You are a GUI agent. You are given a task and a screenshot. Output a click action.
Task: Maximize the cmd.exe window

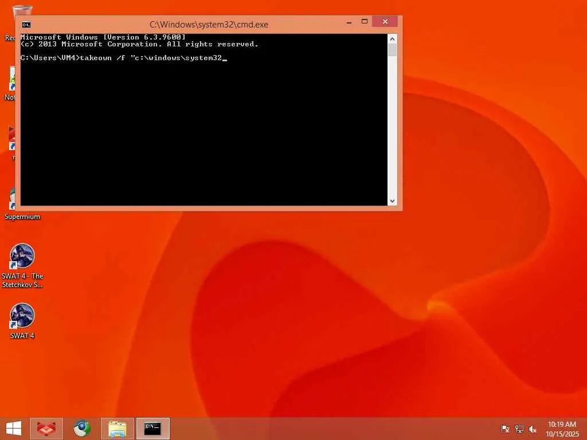(364, 22)
